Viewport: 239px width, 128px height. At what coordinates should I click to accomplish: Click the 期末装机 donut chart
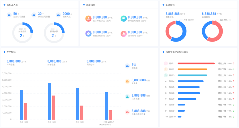(176, 31)
